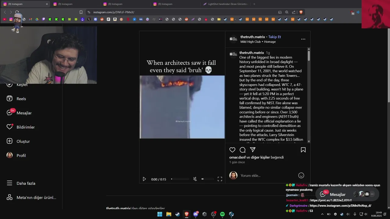The image size is (390, 219).
Task: Show hidden system tray icons
Action: [322, 214]
